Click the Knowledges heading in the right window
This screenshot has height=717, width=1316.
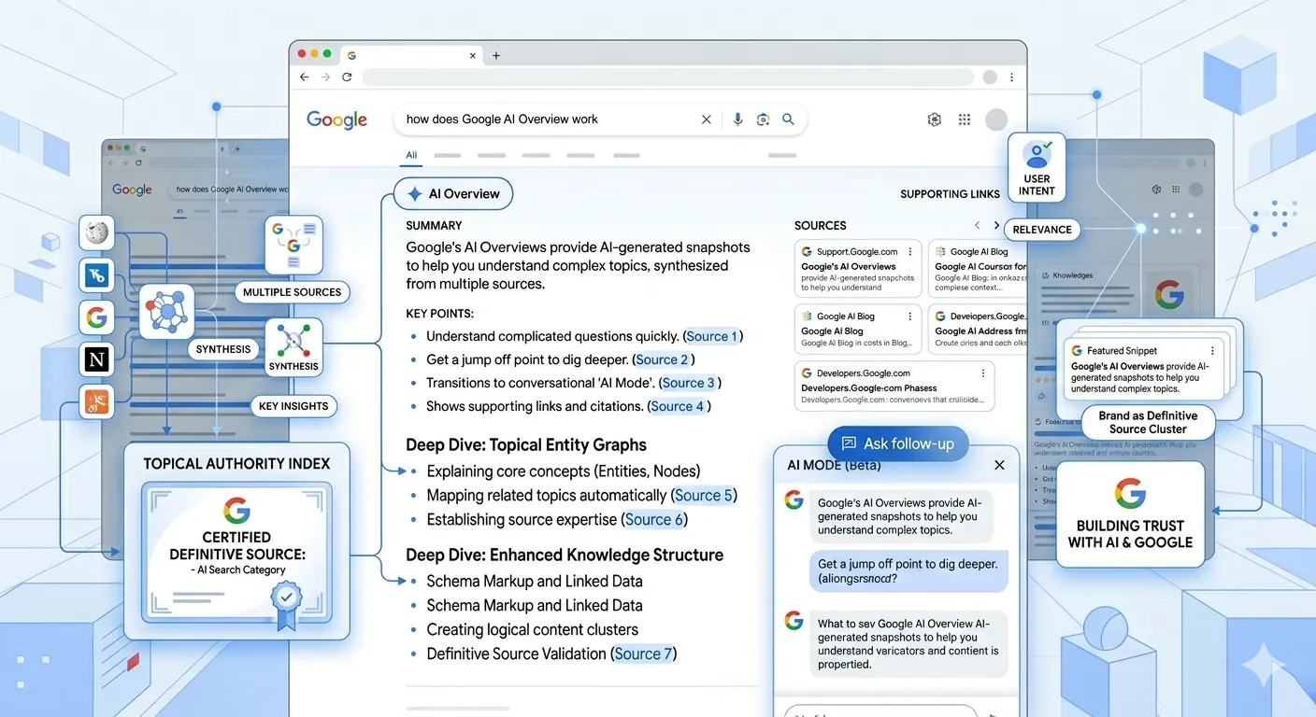click(1072, 275)
